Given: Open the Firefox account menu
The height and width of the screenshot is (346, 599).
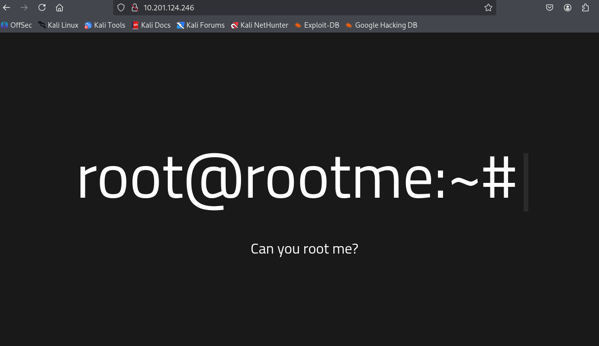Looking at the screenshot, I should (567, 7).
